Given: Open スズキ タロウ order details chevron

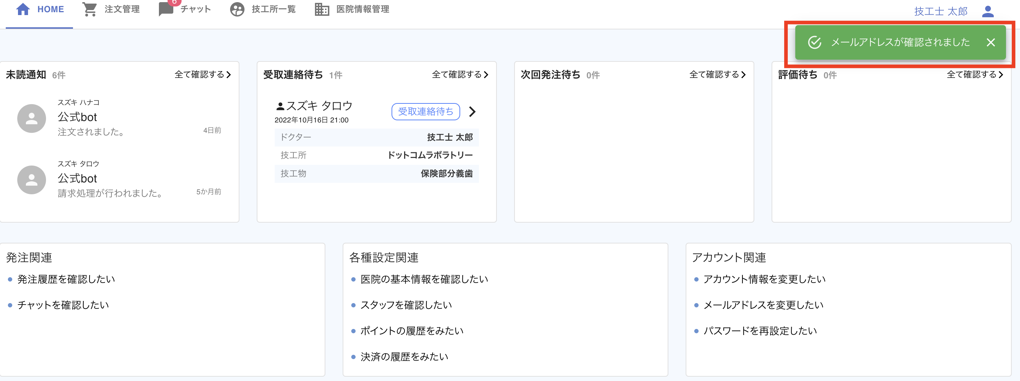Looking at the screenshot, I should click(x=472, y=112).
